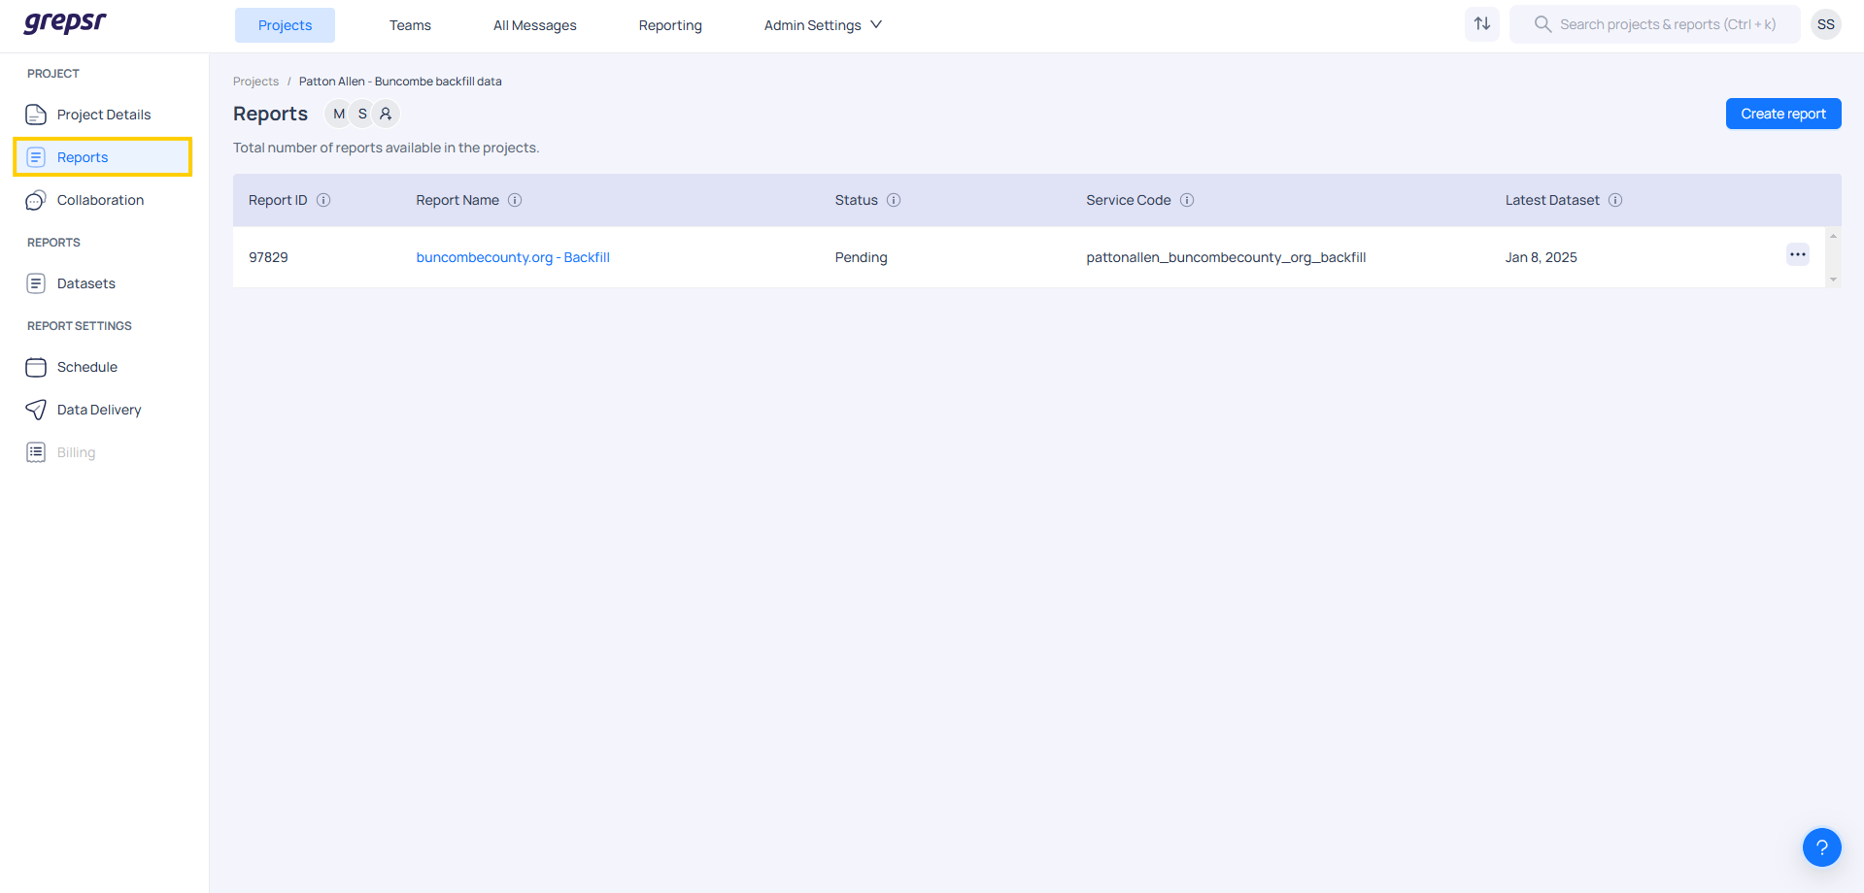Open the buncombecounty.org - Backfill report link
Image resolution: width=1864 pixels, height=893 pixels.
point(513,257)
